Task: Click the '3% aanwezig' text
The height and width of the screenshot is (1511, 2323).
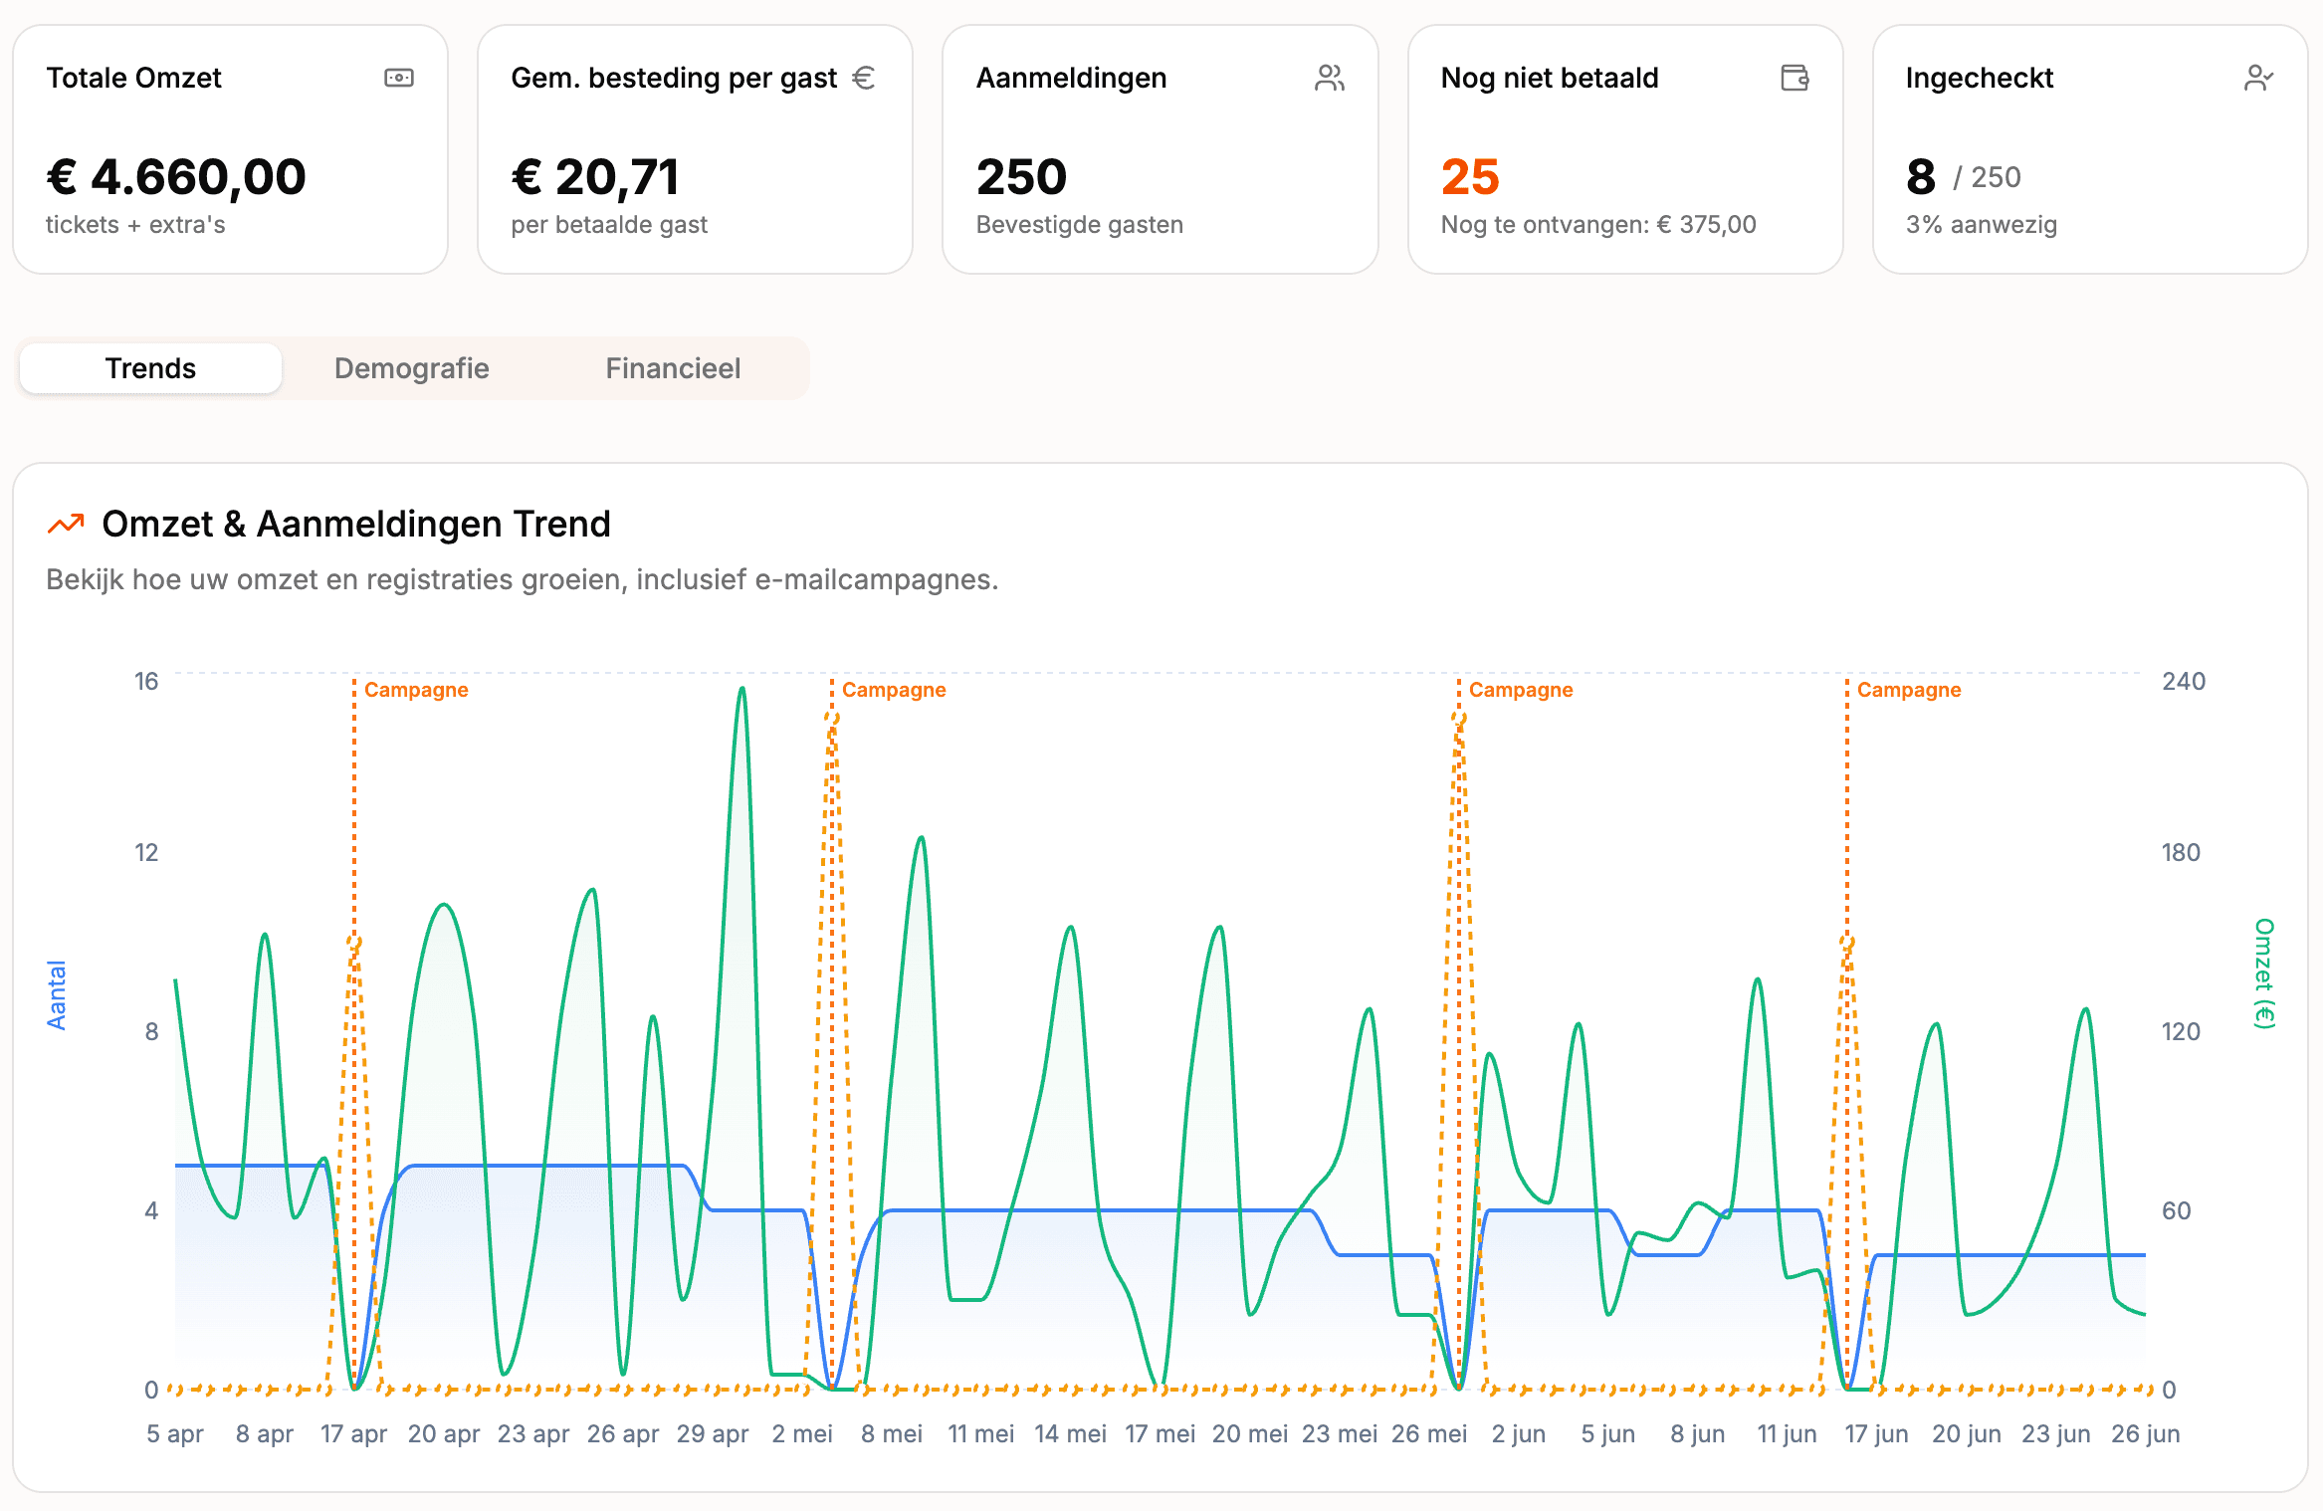Action: [x=1982, y=225]
